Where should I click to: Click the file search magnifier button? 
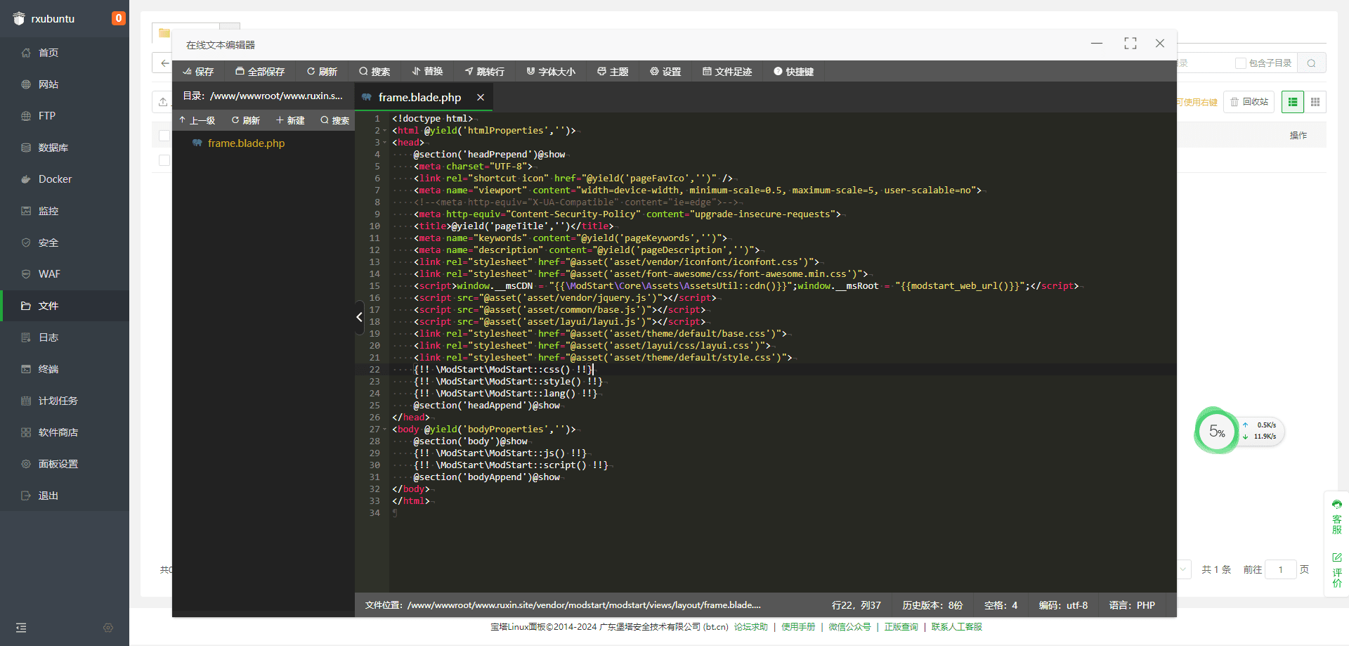1312,63
